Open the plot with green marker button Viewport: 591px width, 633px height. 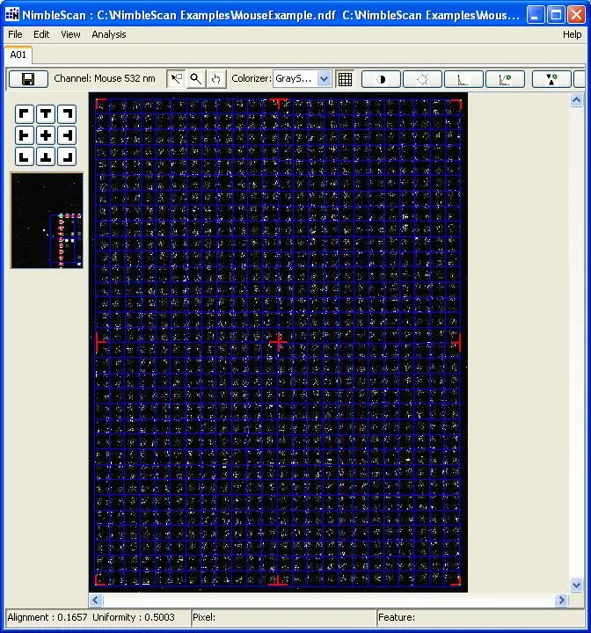pyautogui.click(x=506, y=79)
